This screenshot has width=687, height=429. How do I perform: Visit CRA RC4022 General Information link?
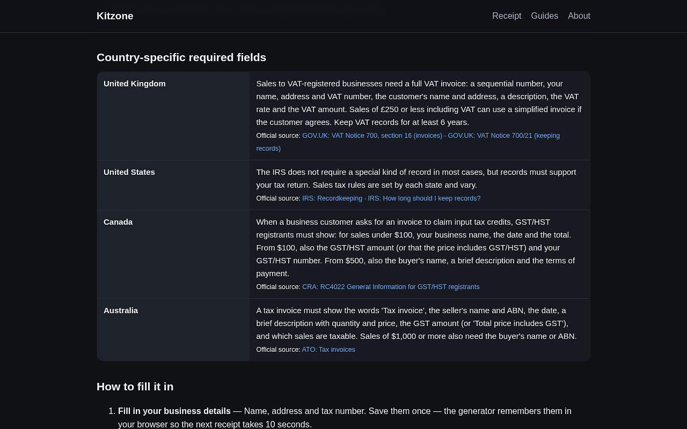click(391, 287)
